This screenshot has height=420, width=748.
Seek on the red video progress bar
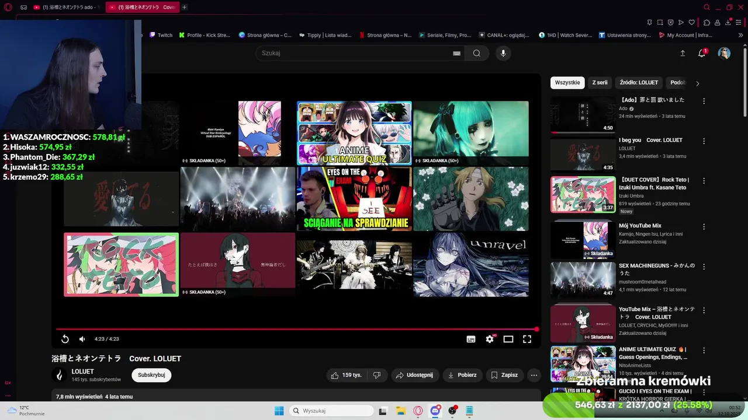pos(296,330)
